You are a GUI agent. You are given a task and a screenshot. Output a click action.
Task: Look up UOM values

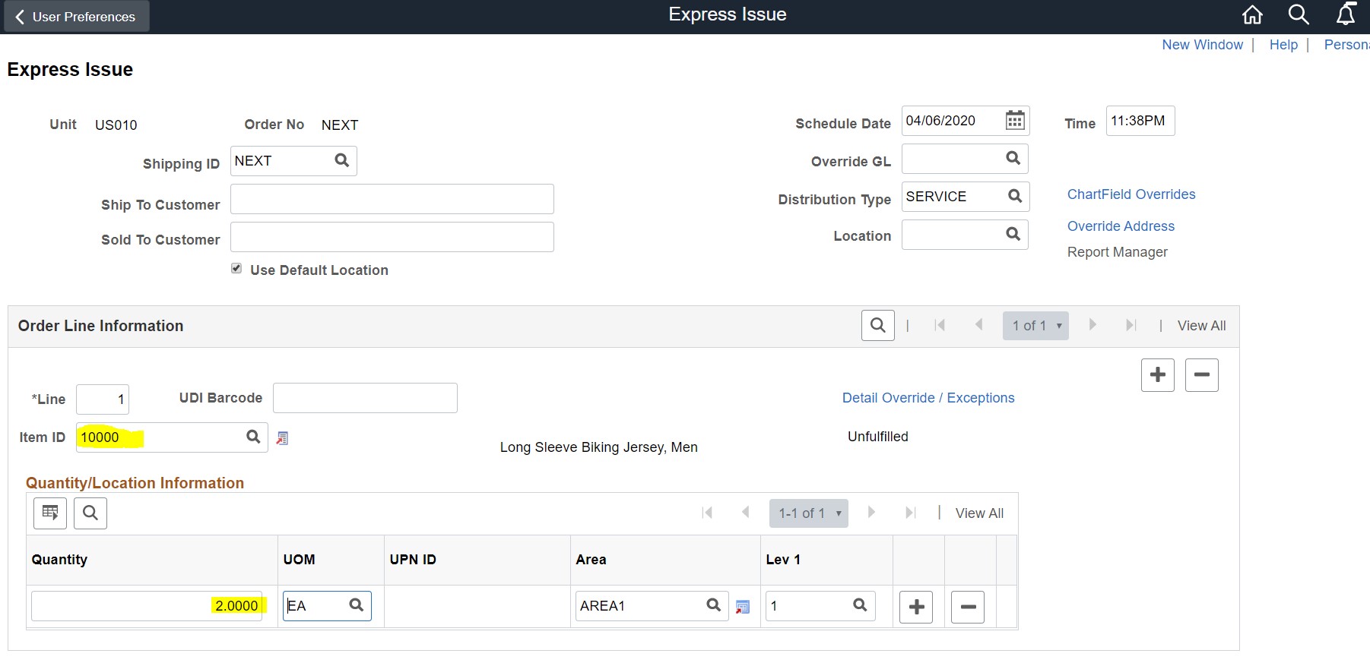click(x=356, y=605)
